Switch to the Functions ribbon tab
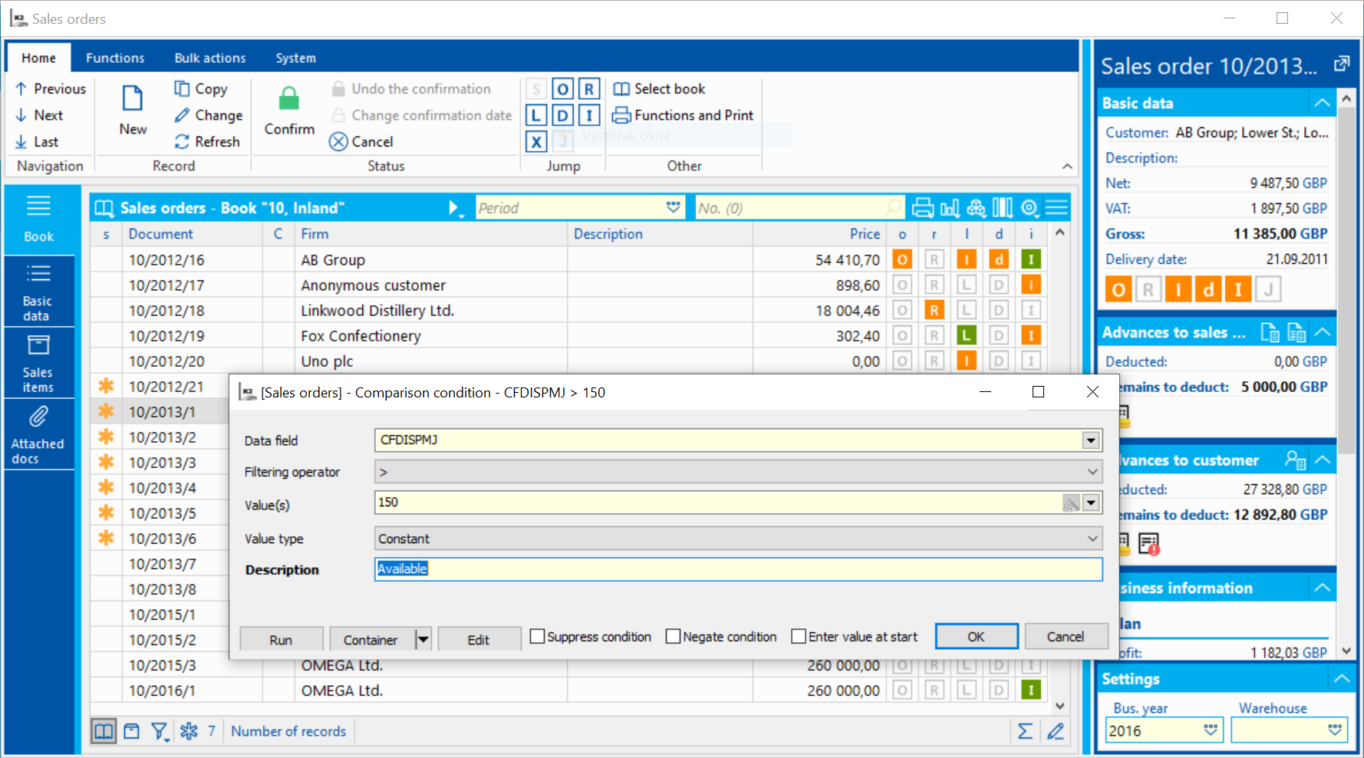The image size is (1364, 758). [x=115, y=58]
